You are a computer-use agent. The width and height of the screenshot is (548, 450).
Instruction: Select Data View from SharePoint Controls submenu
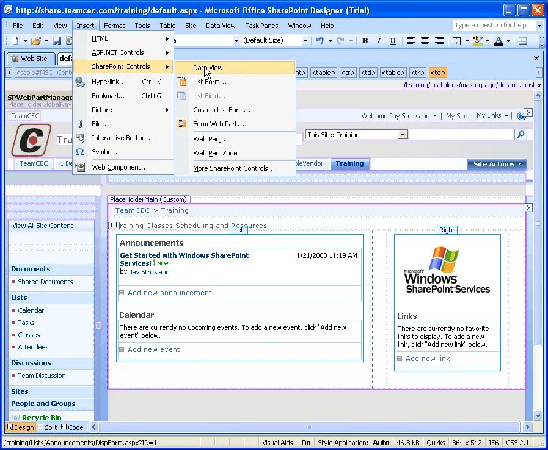(235, 68)
